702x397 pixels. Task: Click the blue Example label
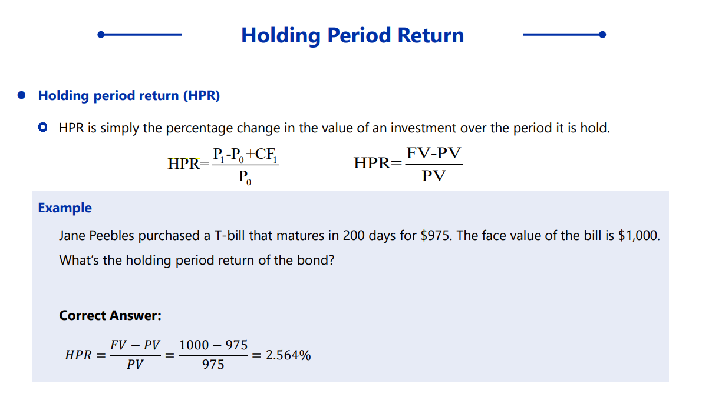point(65,208)
